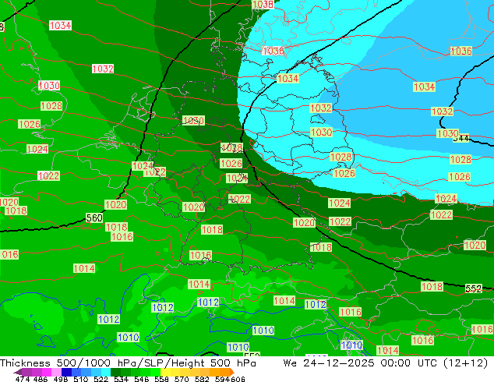
Task: Click the "486" legend value
Action: point(41,379)
